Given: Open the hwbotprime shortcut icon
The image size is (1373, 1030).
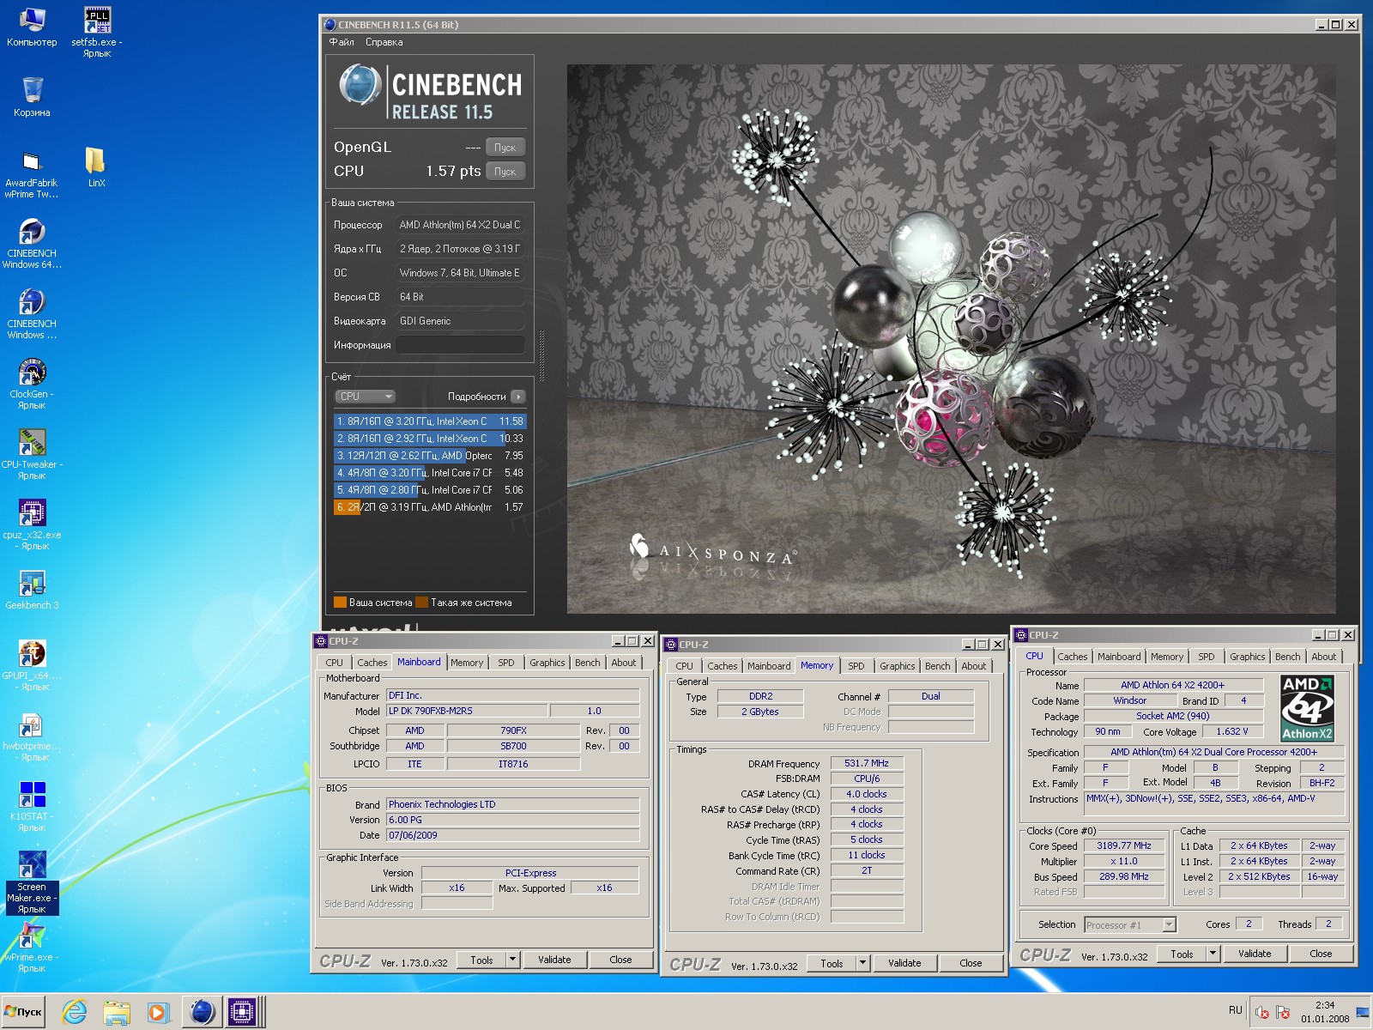Looking at the screenshot, I should [x=32, y=736].
